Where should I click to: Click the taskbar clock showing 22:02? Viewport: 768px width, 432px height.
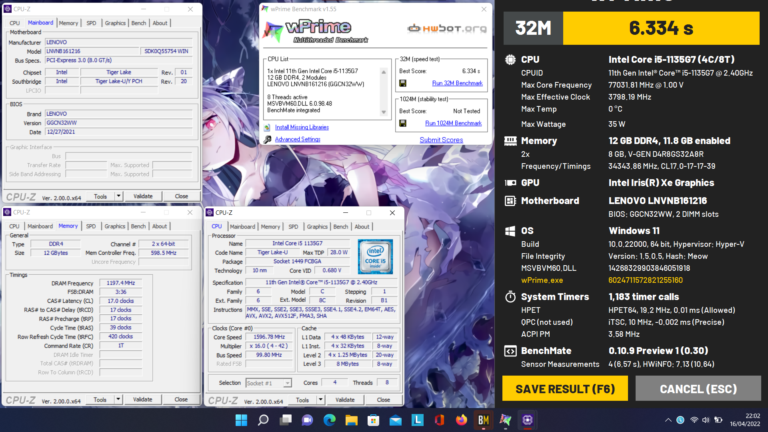[744, 420]
